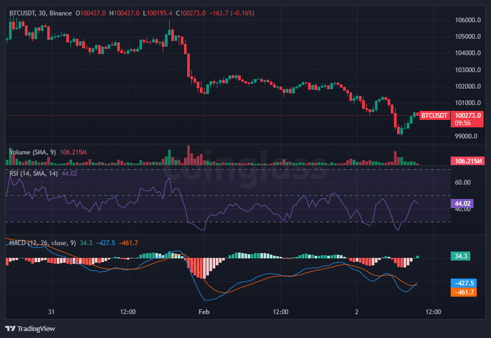Viewport: 491px width, 338px height.
Task: Open the TradingView text link
Action: [x=36, y=329]
